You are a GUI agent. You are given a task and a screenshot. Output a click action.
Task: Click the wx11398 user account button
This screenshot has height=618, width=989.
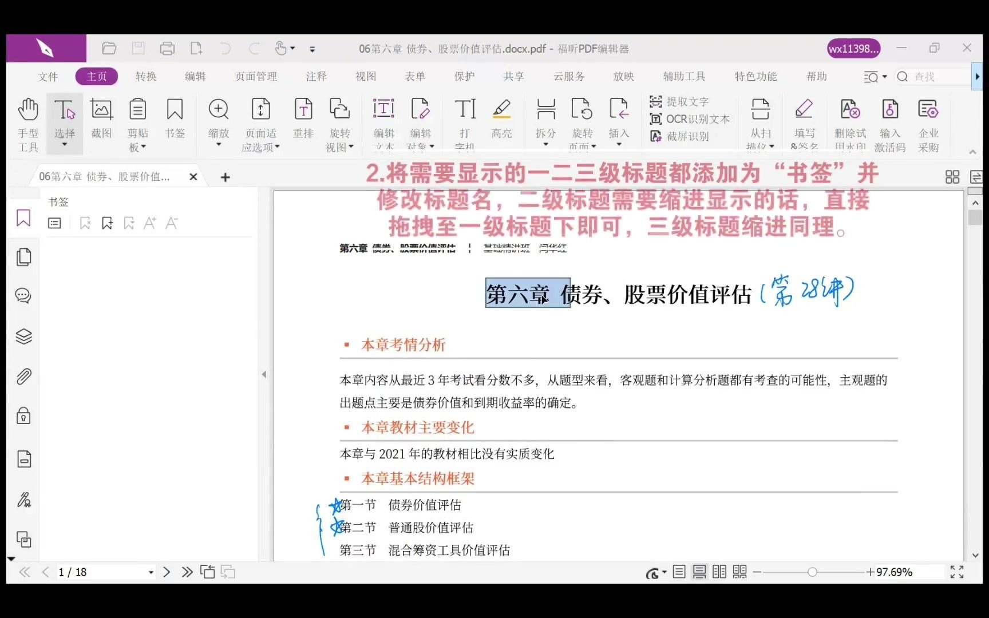[x=853, y=49]
